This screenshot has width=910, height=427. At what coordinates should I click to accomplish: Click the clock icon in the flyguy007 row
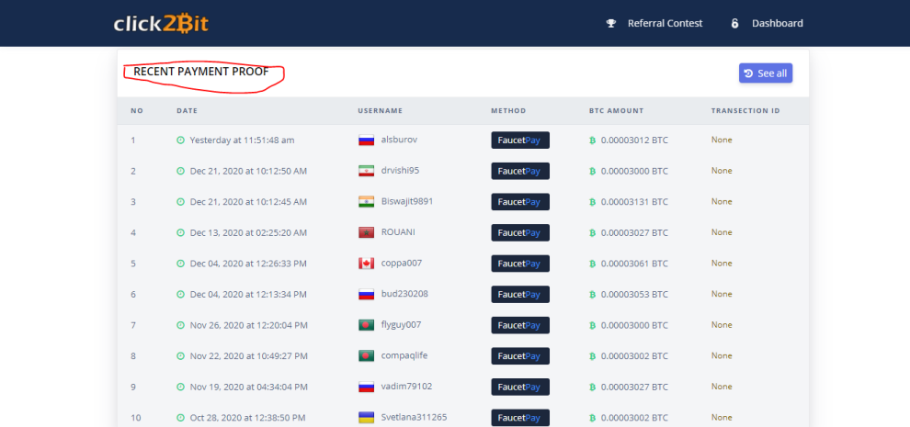pyautogui.click(x=180, y=325)
